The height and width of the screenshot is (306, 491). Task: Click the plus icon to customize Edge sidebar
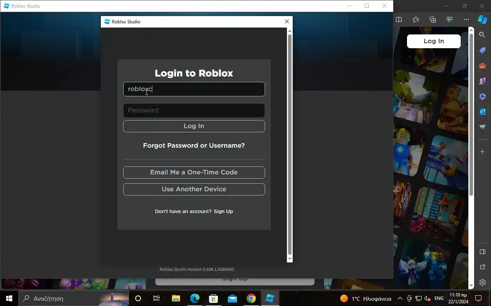483,152
